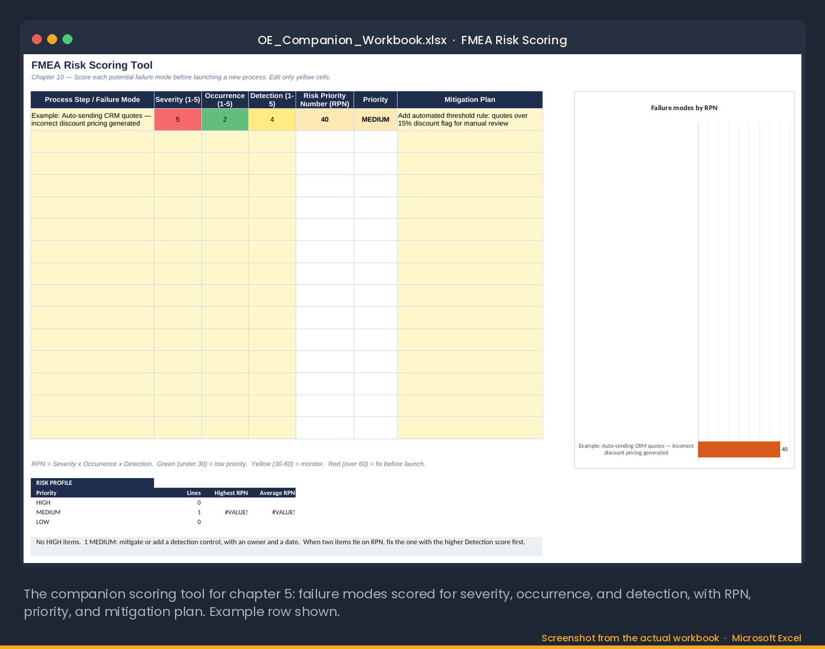Click the "Average RPN" header in Risk Profile
Viewport: 825px width, 649px height.
pyautogui.click(x=278, y=493)
